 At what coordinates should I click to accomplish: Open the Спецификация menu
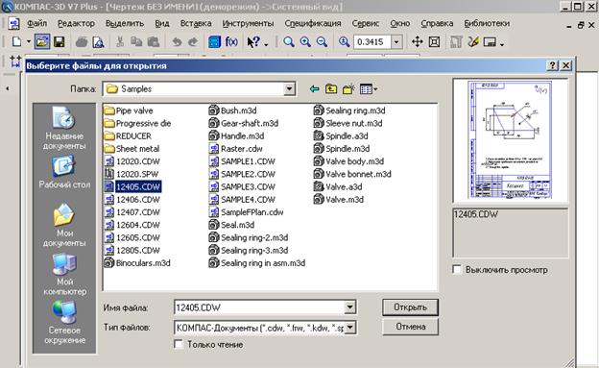(313, 23)
